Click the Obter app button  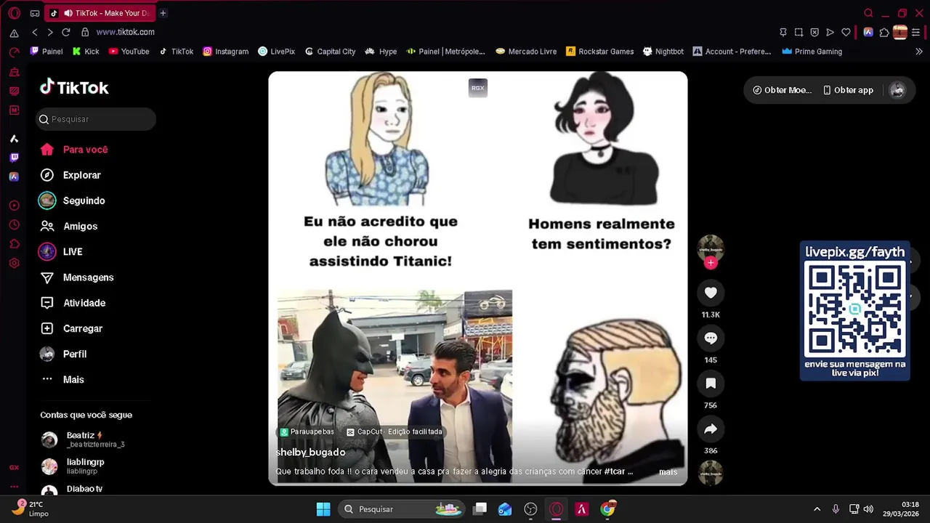pos(848,90)
